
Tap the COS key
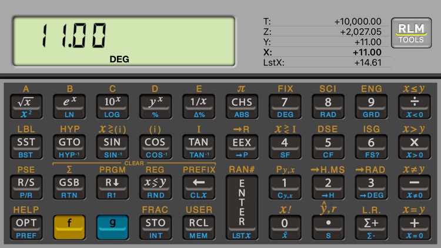(x=155, y=147)
